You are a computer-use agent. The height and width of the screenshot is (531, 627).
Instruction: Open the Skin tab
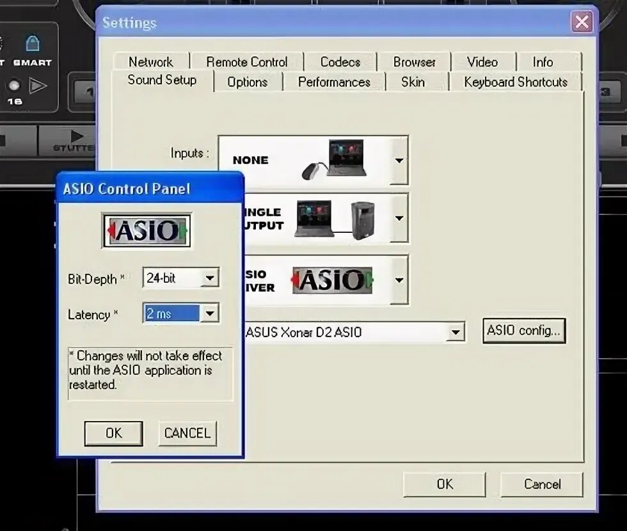coord(413,82)
